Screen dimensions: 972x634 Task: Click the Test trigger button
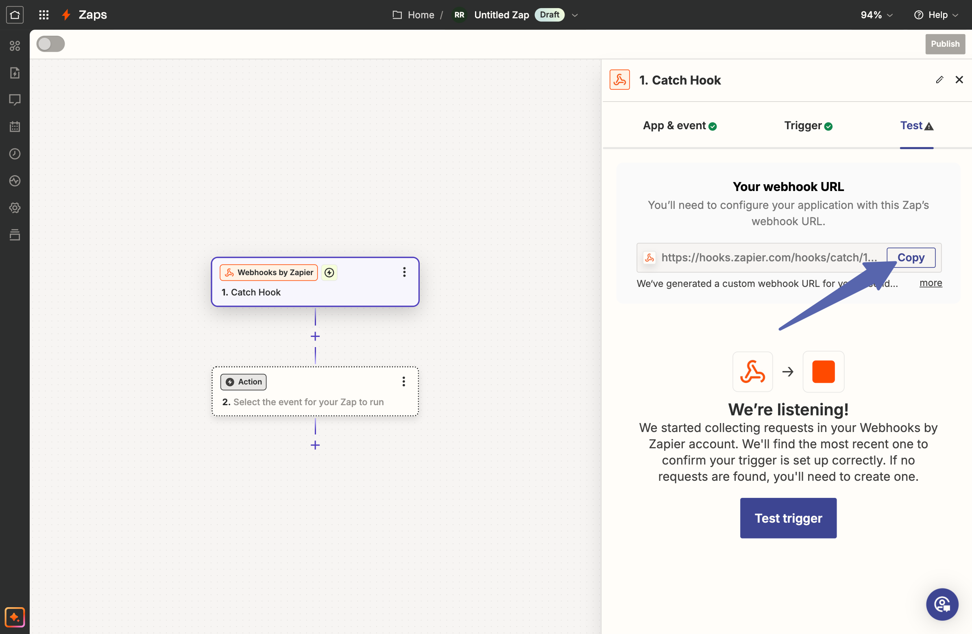click(788, 518)
